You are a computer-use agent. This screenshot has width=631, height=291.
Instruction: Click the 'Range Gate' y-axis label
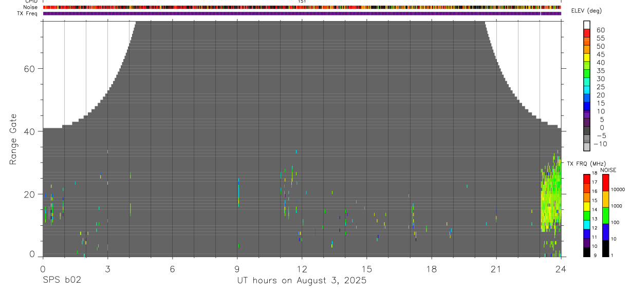pyautogui.click(x=13, y=139)
